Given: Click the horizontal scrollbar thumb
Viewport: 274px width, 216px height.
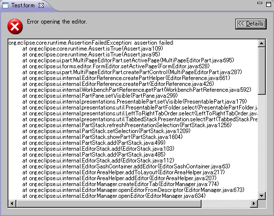Looking at the screenshot, I should (109, 204).
